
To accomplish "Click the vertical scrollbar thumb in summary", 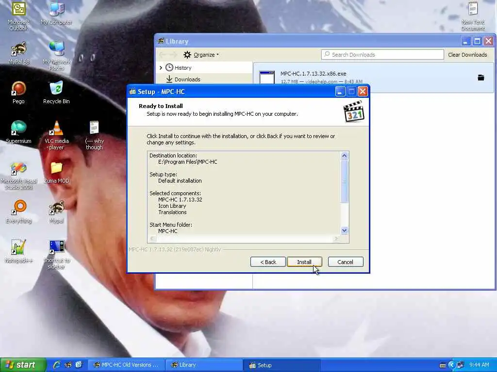I will pyautogui.click(x=345, y=181).
